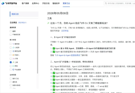This screenshot has height=93, width=135.
Task: Select the 其他 checkbox
Action: pyautogui.click(x=11, y=66)
